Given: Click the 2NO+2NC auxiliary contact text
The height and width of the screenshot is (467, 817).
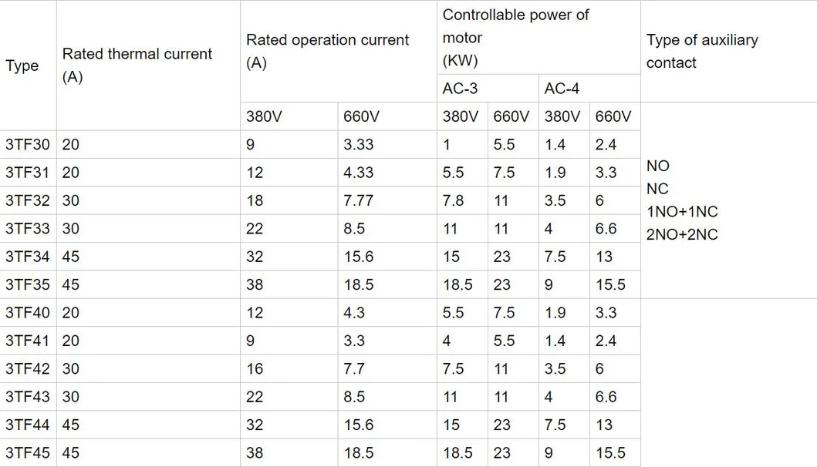Looking at the screenshot, I should click(682, 235).
